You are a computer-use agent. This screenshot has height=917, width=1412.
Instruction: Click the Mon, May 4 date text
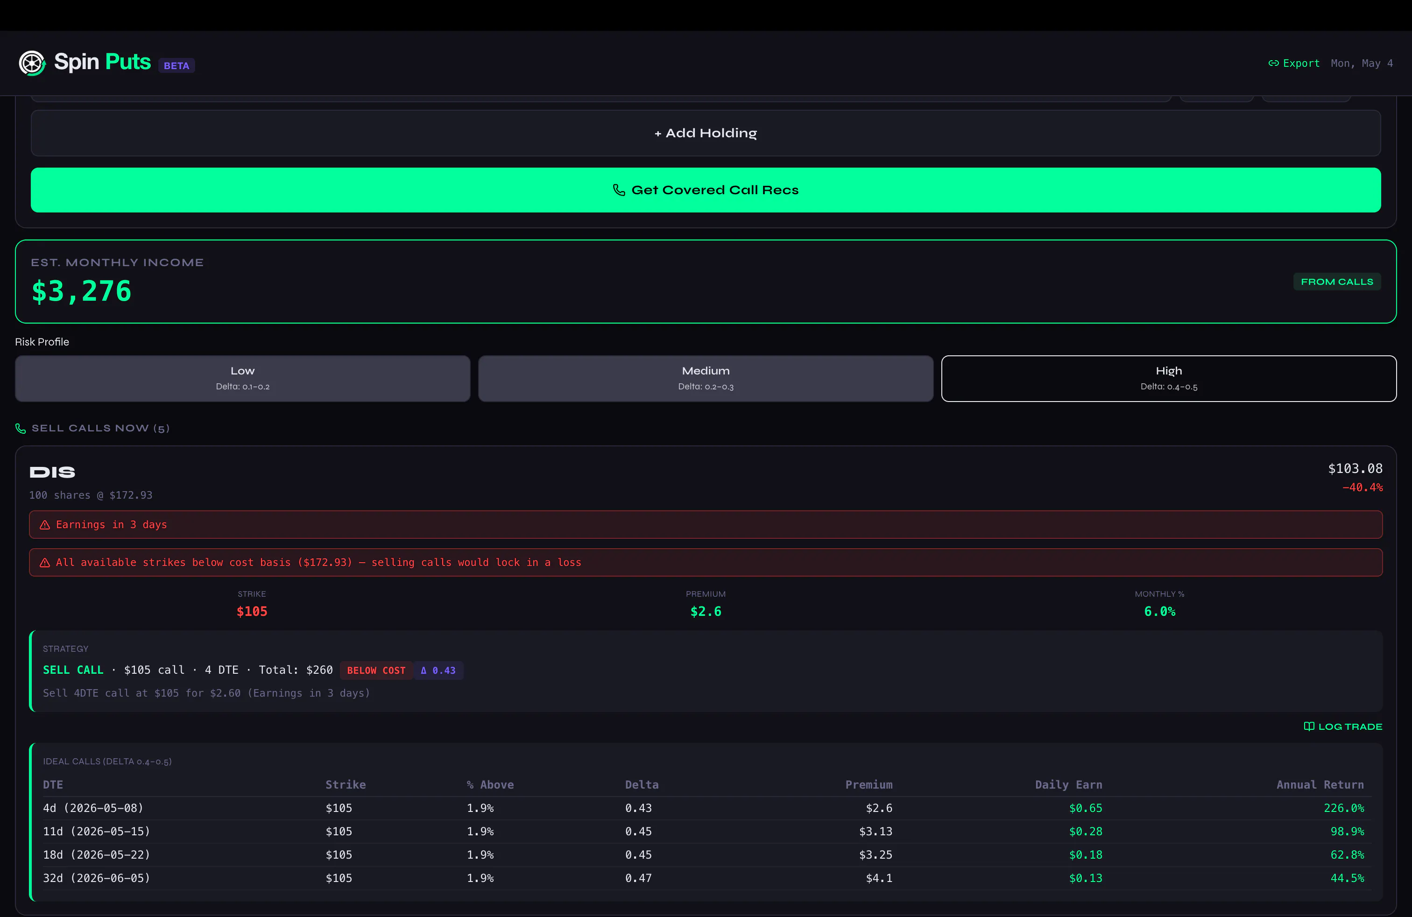pyautogui.click(x=1362, y=63)
